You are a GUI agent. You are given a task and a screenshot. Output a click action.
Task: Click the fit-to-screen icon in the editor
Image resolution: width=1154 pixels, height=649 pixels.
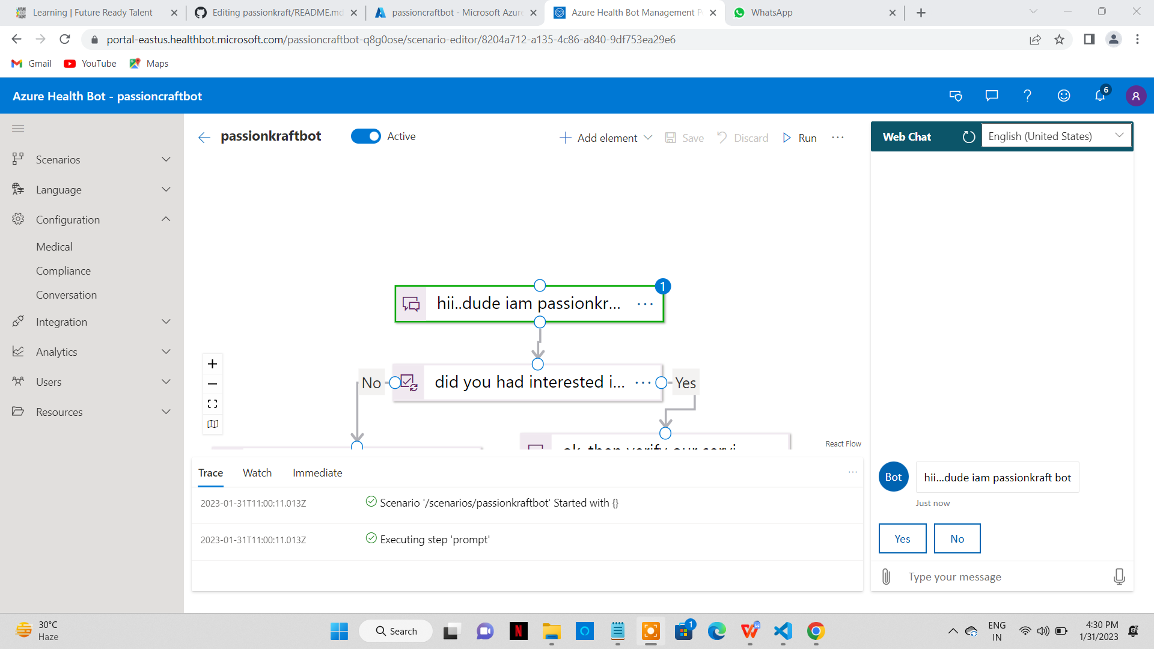212,403
